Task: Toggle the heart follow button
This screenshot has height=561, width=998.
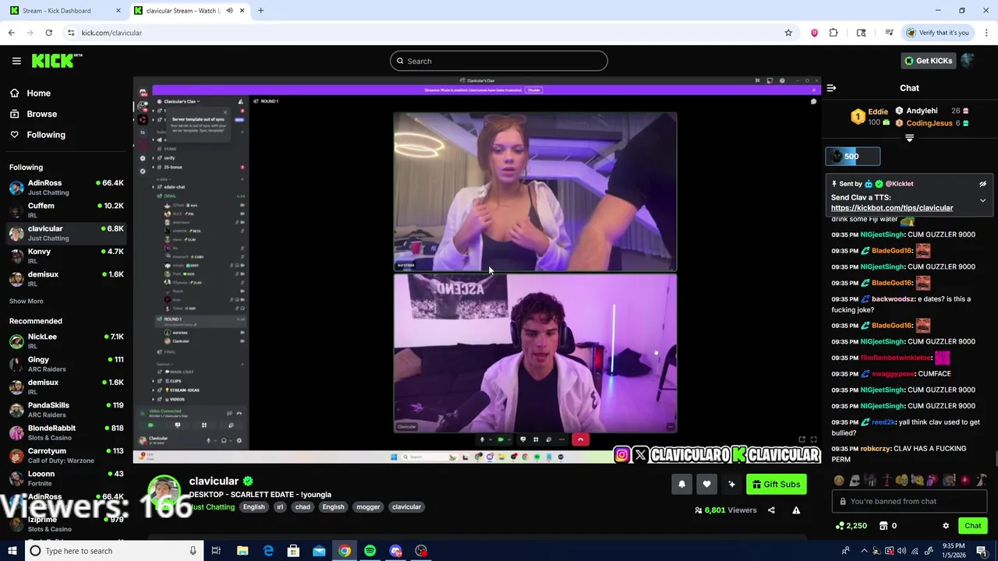Action: point(706,485)
